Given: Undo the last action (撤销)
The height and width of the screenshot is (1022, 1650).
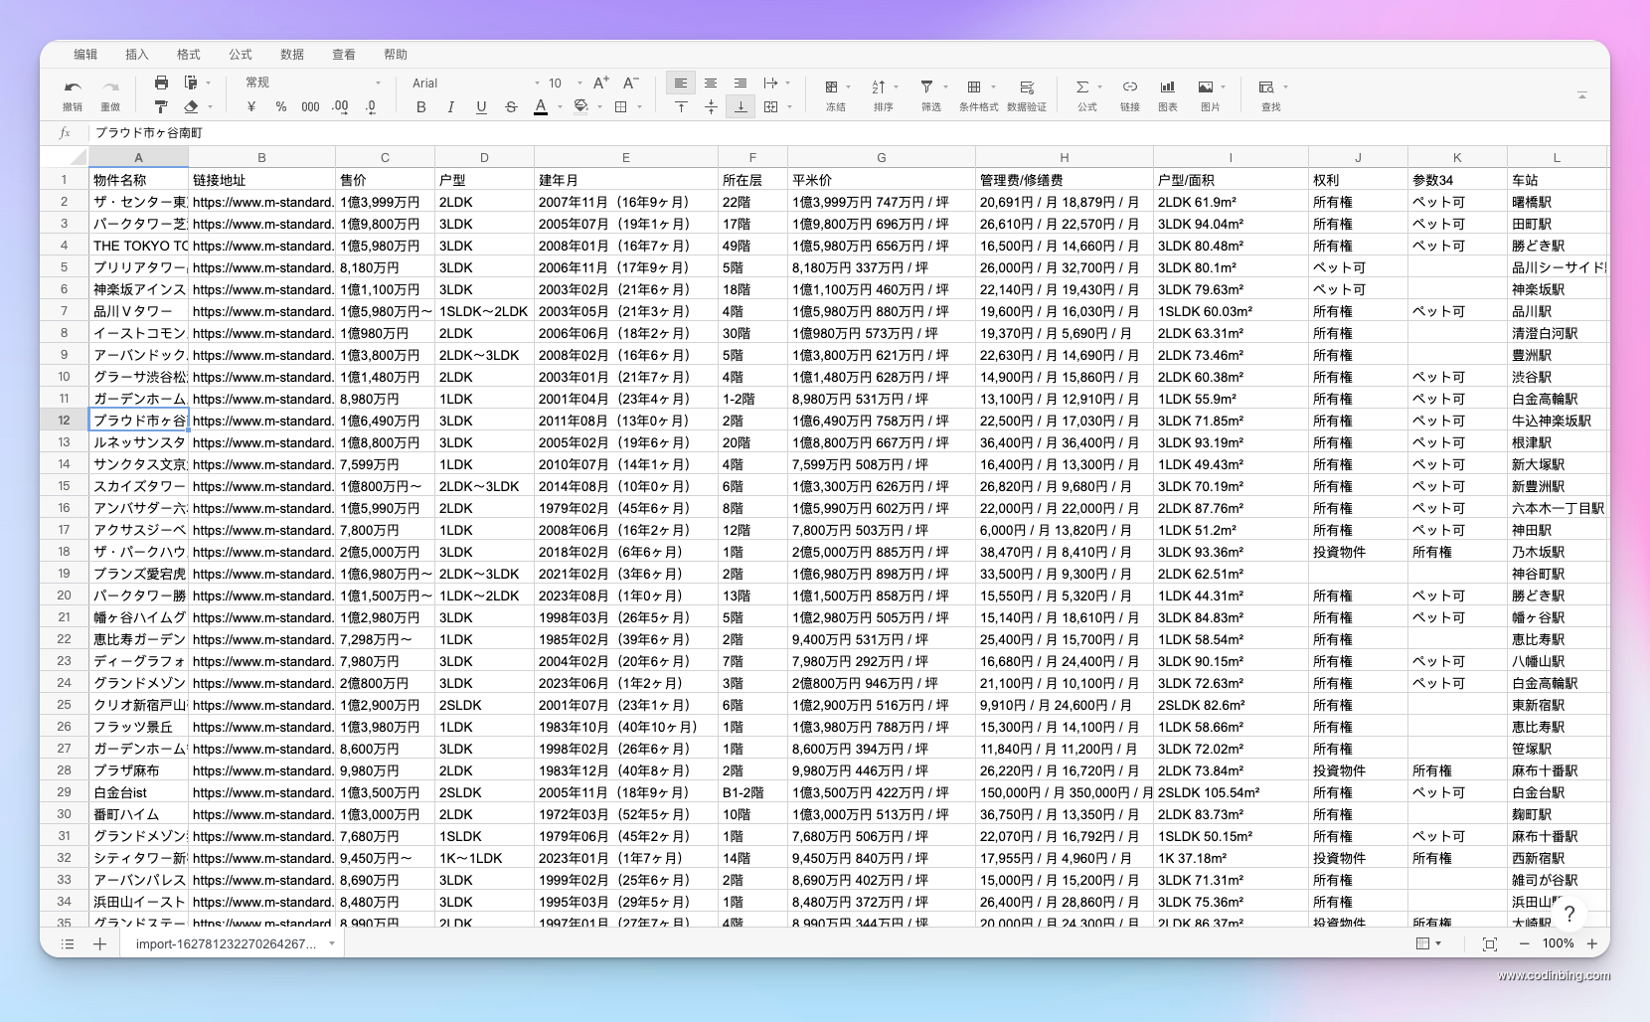Looking at the screenshot, I should [73, 94].
